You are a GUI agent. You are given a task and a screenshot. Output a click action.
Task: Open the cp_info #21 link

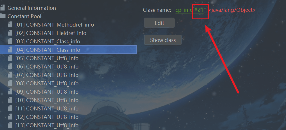coord(189,10)
